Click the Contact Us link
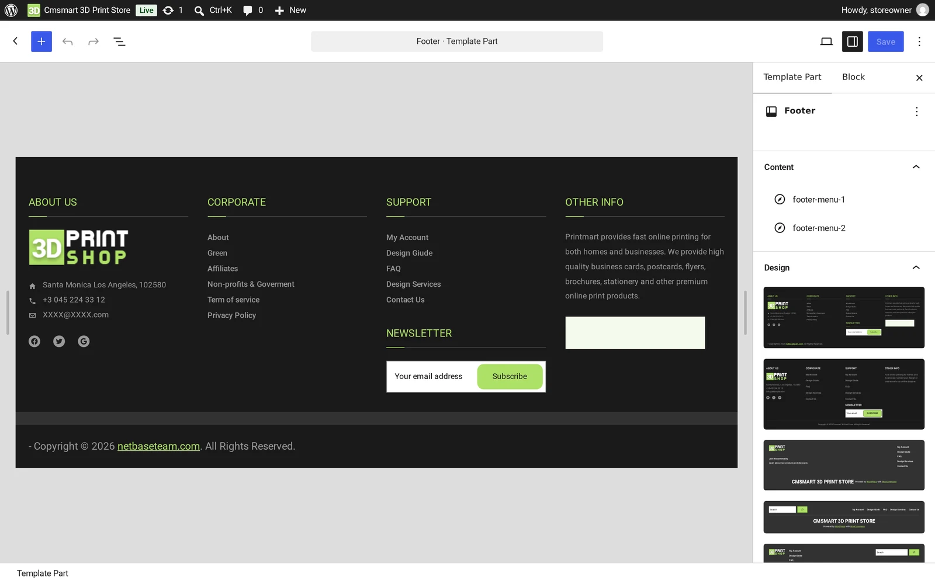Viewport: 935px width, 584px height. point(405,300)
